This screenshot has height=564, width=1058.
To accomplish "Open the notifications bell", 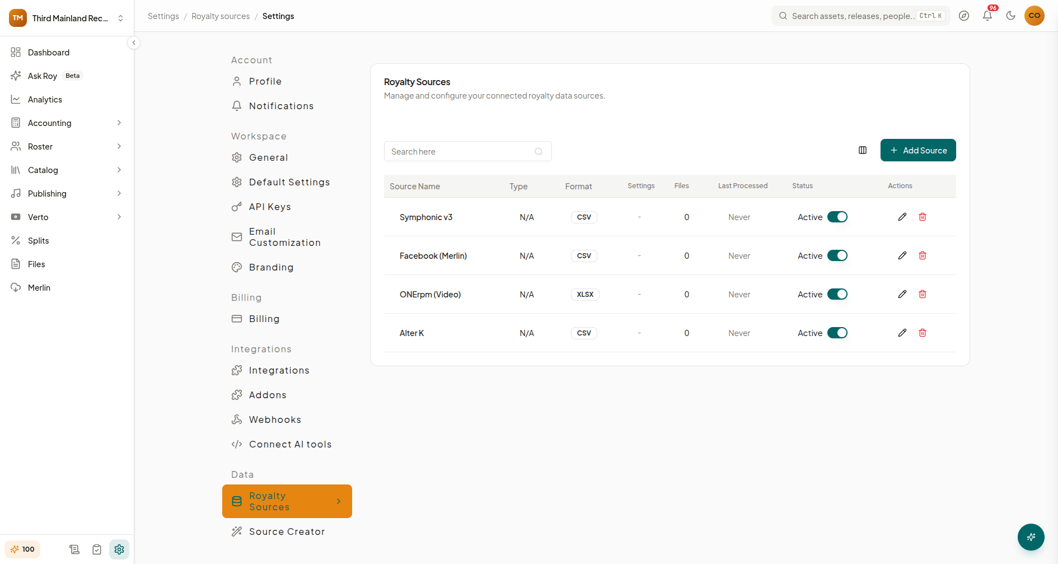I will point(987,16).
